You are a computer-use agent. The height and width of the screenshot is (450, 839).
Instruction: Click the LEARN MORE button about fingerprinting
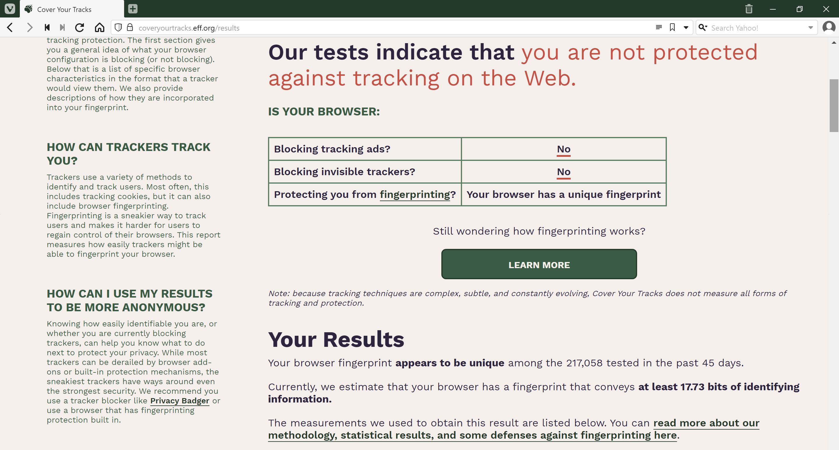(x=539, y=264)
